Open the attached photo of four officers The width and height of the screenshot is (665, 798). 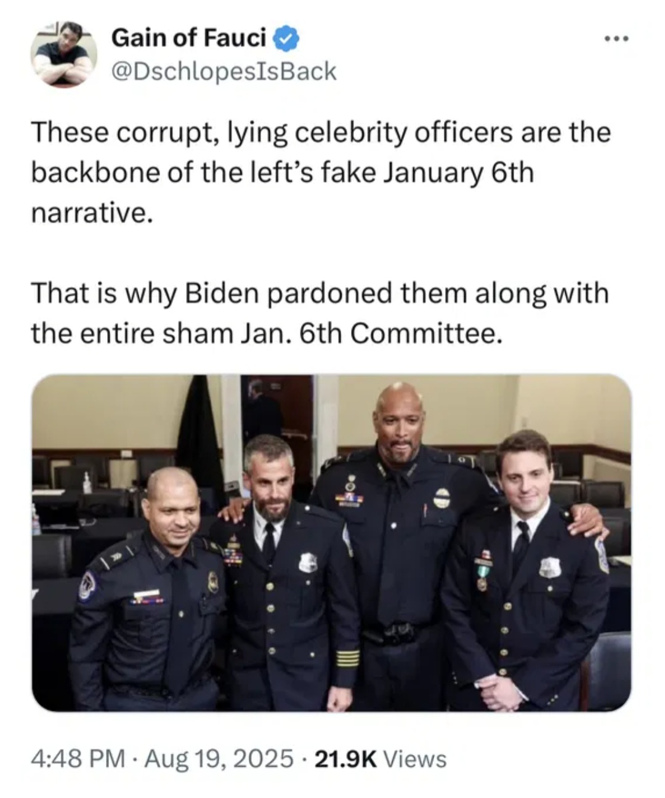[x=331, y=543]
